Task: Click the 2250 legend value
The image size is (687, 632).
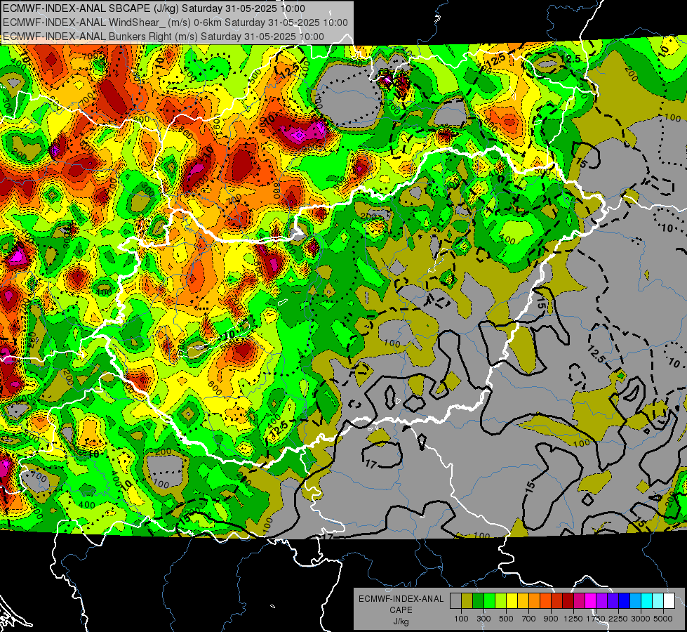Action: (619, 619)
